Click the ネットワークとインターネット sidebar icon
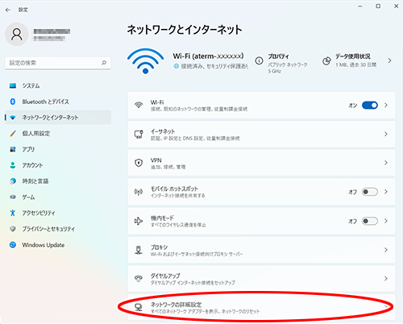Viewport: 403px width, 324px height. point(13,118)
